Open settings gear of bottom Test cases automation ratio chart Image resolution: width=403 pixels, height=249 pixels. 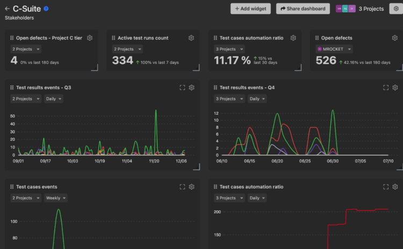coord(395,187)
